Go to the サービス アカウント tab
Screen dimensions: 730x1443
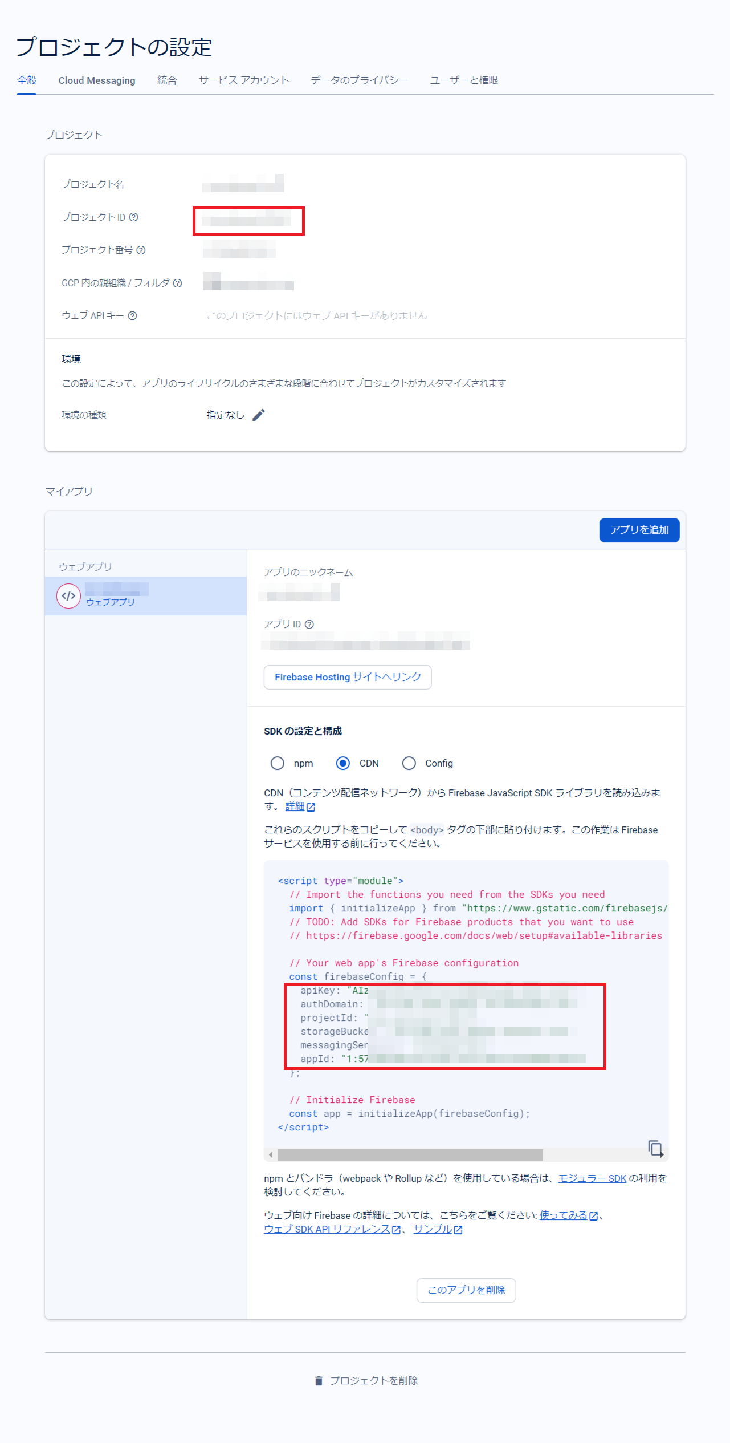tap(244, 80)
